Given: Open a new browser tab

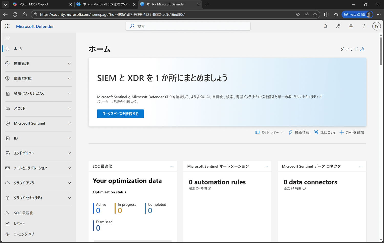Looking at the screenshot, I should (x=207, y=4).
